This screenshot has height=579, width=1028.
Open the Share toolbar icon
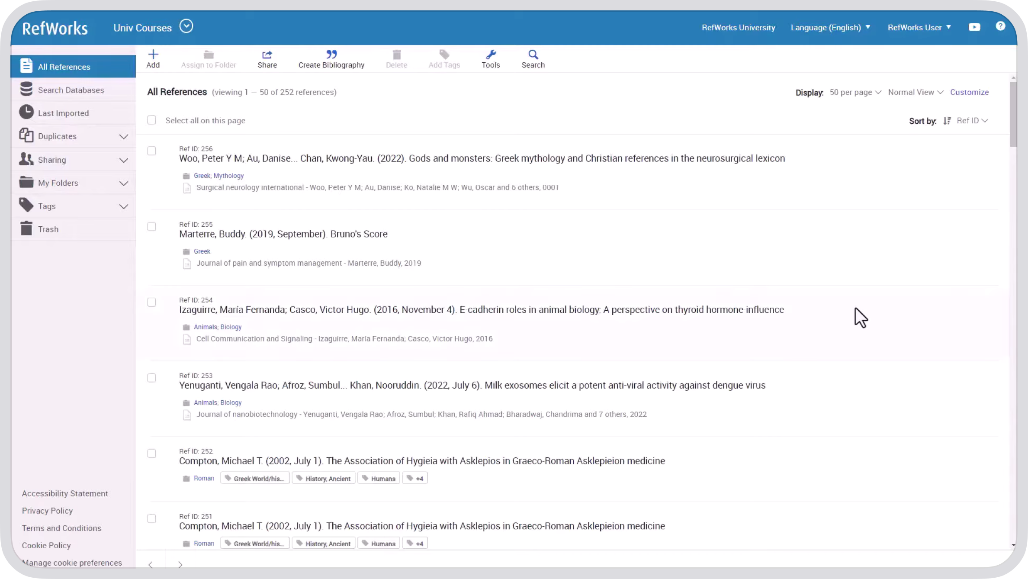[x=267, y=55]
